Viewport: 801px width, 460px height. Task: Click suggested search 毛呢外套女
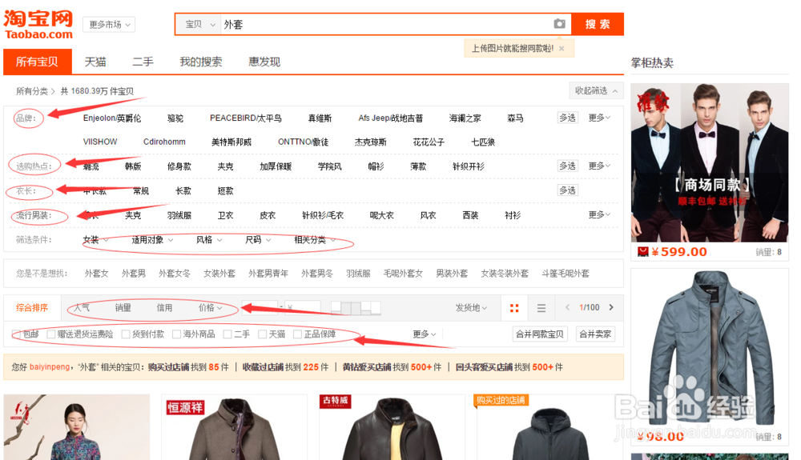(x=403, y=274)
